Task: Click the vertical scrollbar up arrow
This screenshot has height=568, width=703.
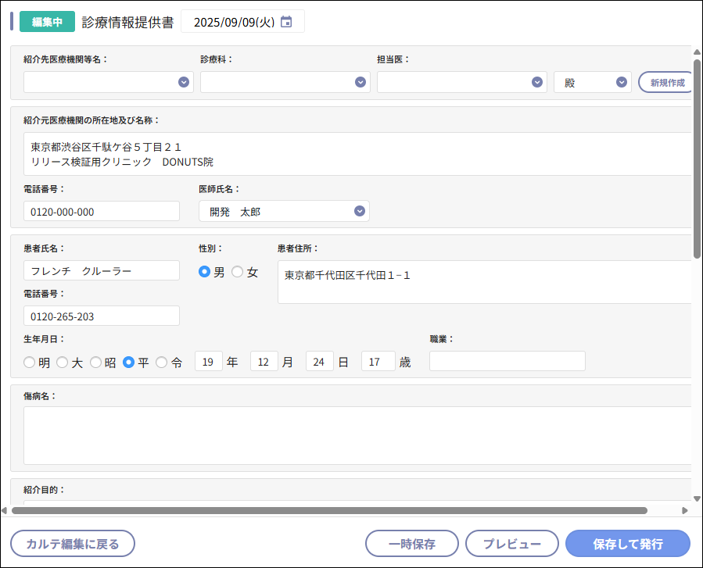Action: (x=697, y=52)
